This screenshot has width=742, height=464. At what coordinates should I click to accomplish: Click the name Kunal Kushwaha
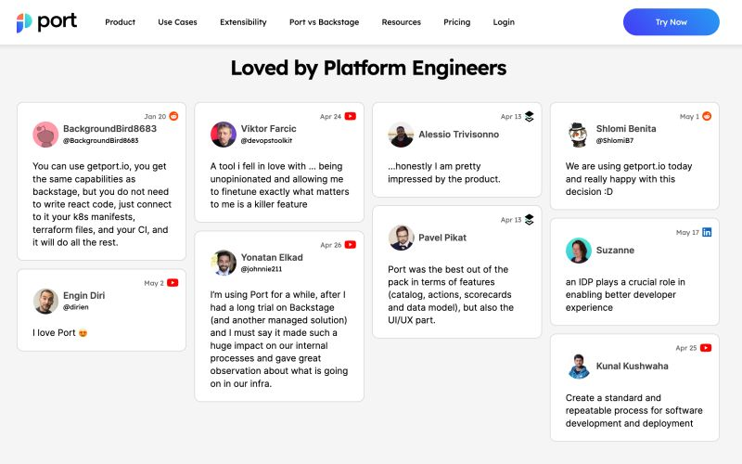(x=633, y=366)
